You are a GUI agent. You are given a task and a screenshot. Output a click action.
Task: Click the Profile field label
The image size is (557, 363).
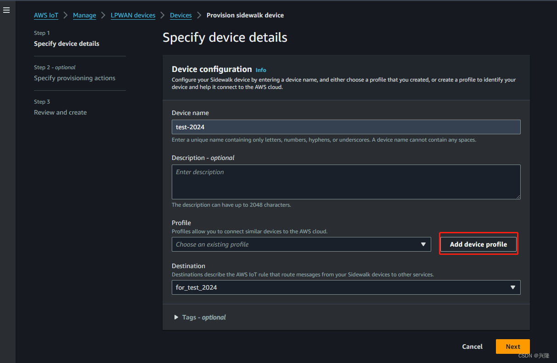coord(181,223)
